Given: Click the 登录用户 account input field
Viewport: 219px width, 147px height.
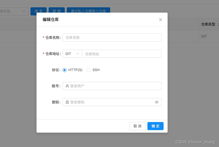Looking at the screenshot, I should point(112,86).
